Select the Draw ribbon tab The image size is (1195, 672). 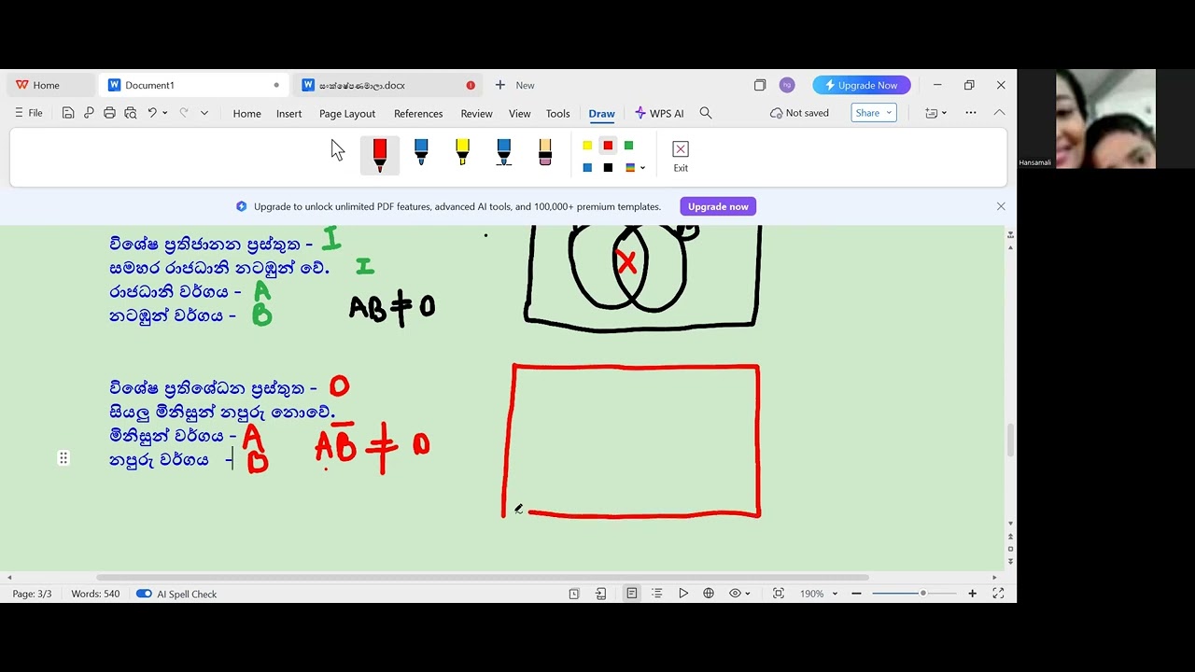point(601,113)
